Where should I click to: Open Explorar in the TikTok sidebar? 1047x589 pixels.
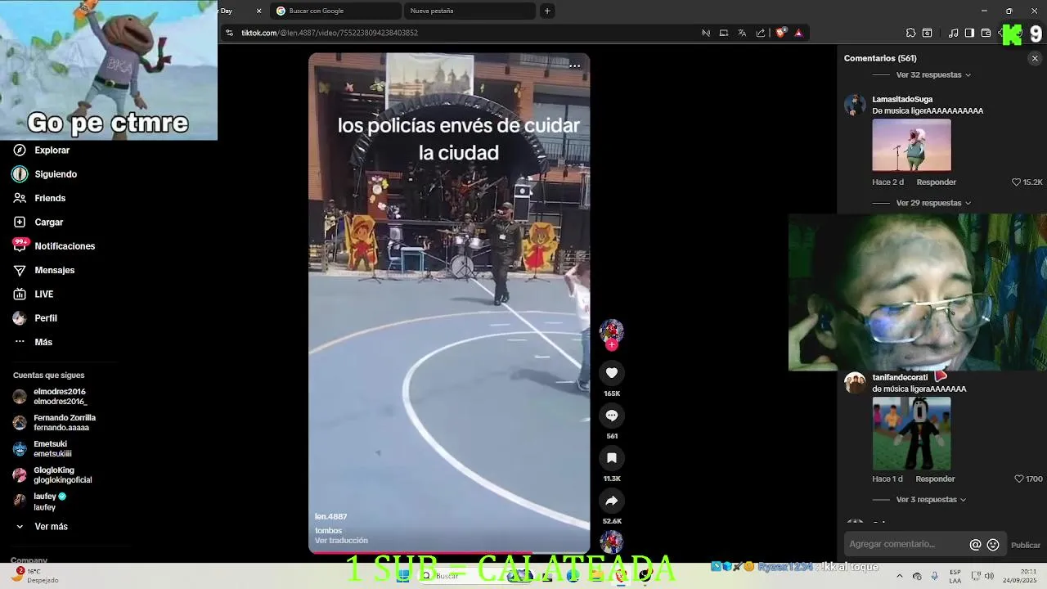tap(41, 151)
